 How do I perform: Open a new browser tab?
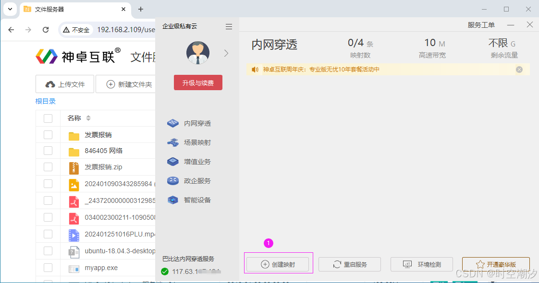(141, 9)
